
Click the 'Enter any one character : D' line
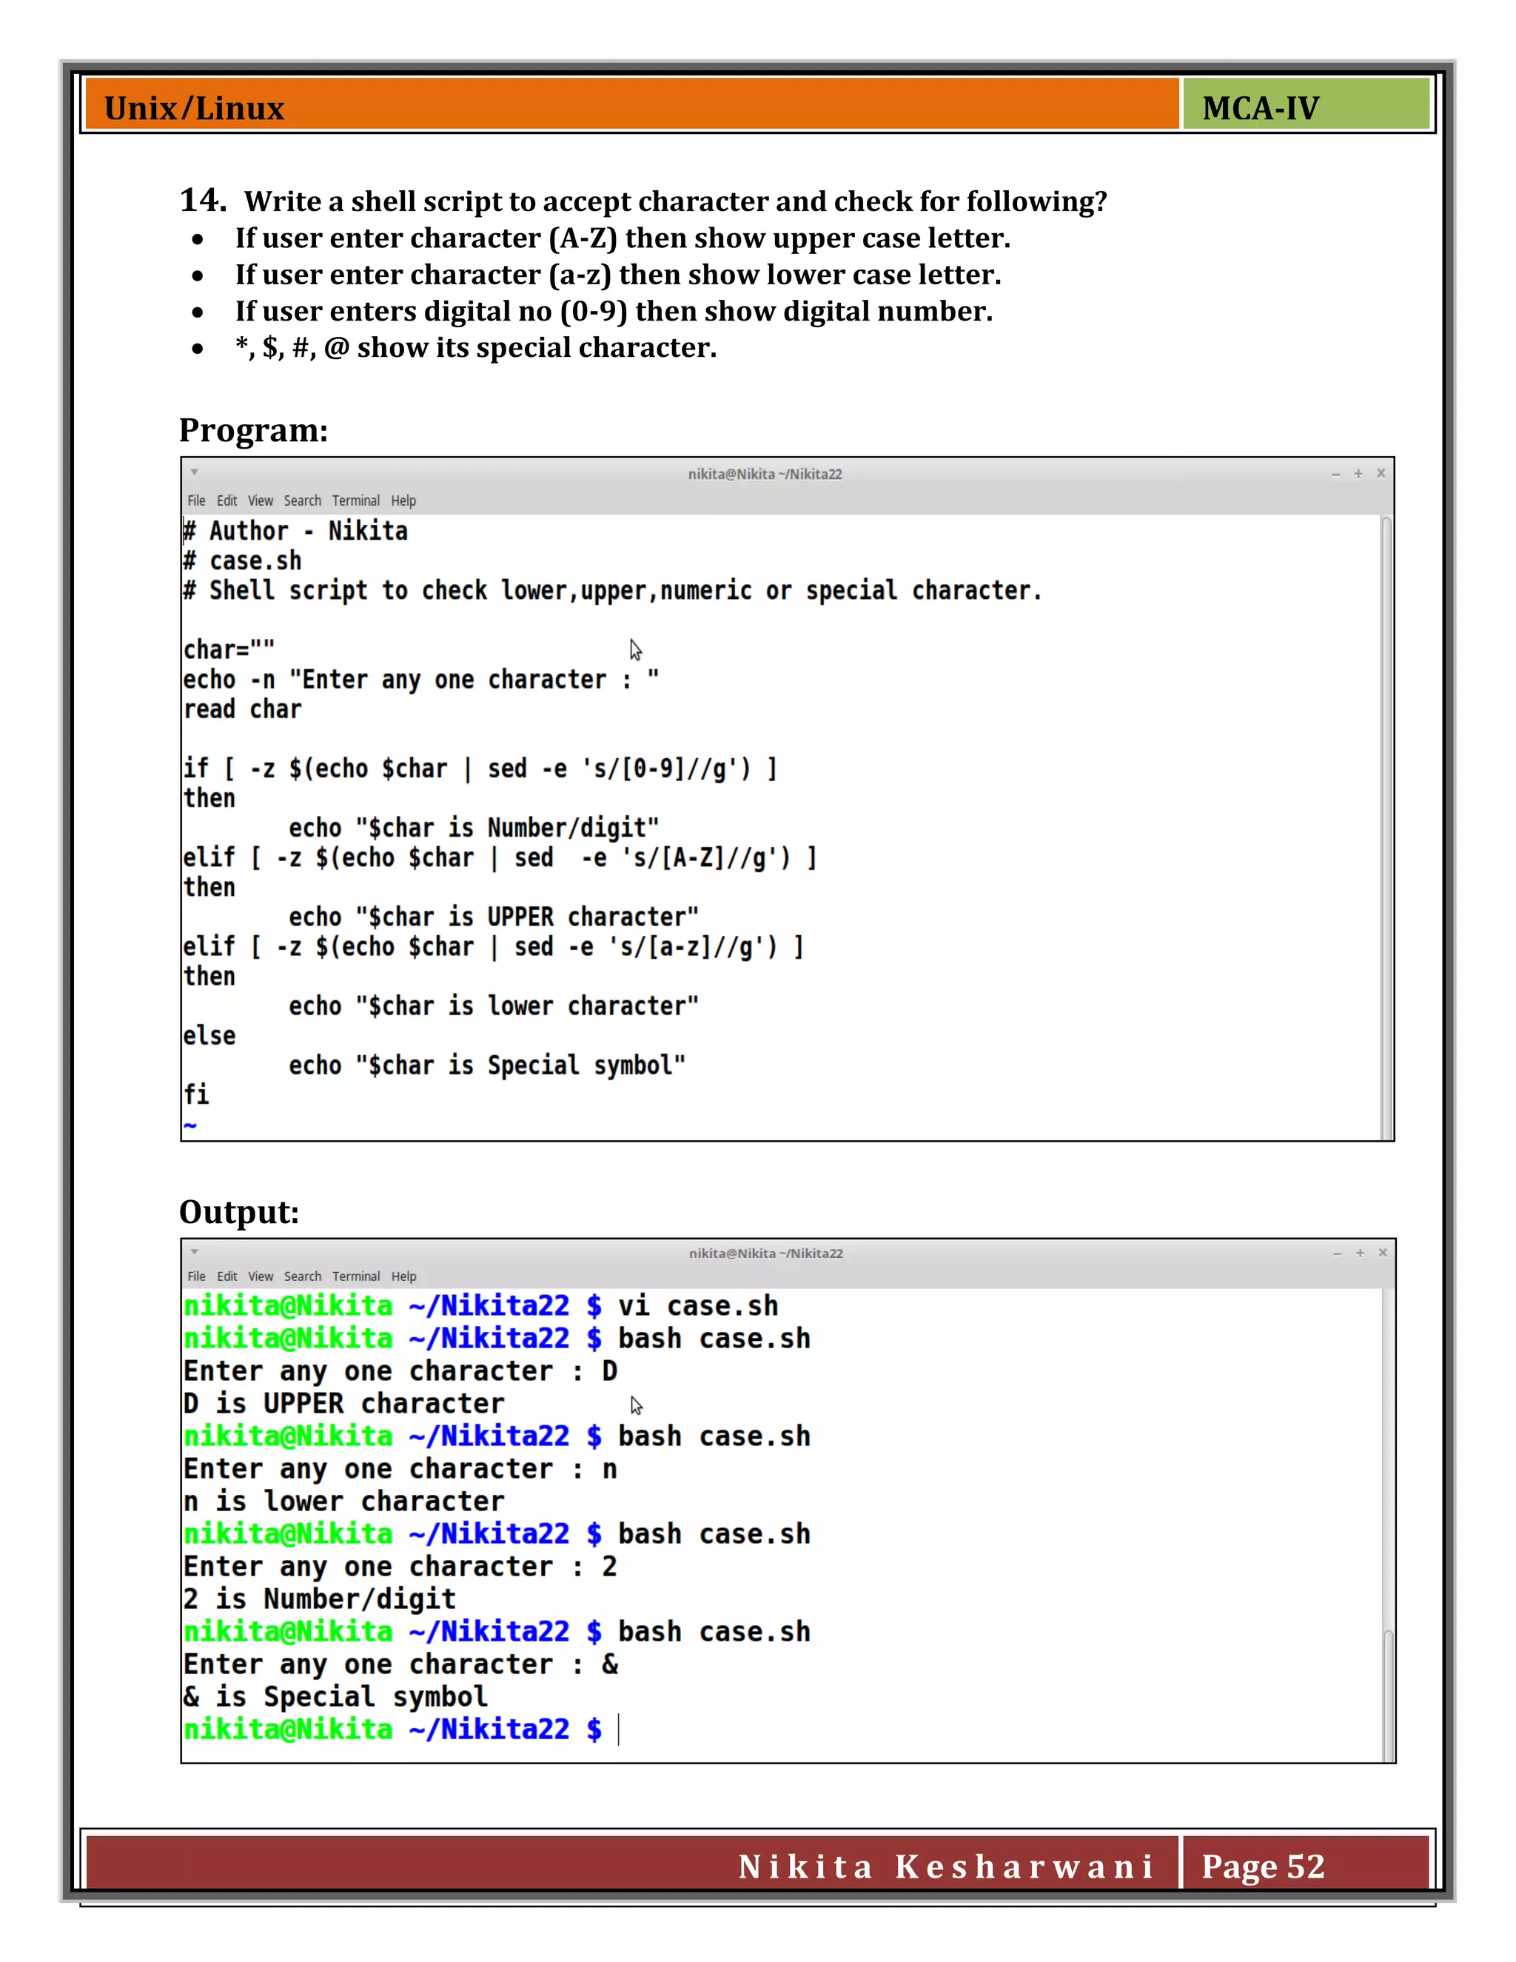pos(400,1371)
